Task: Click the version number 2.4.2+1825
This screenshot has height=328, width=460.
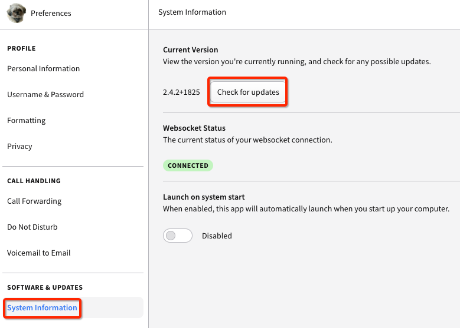Action: pyautogui.click(x=181, y=92)
